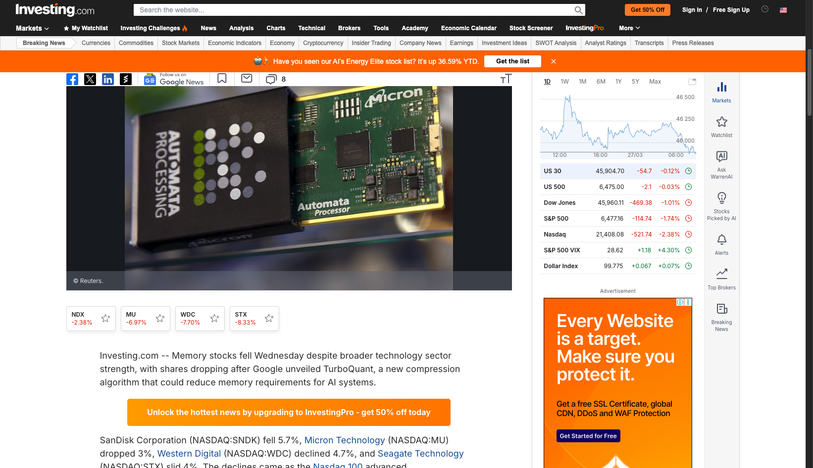Open the country flag edition selector
Screen dimensions: 813x468
[783, 10]
